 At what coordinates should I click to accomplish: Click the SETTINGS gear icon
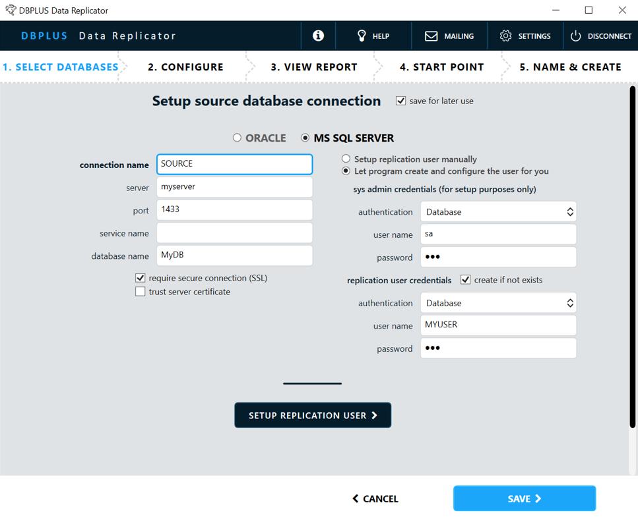505,36
